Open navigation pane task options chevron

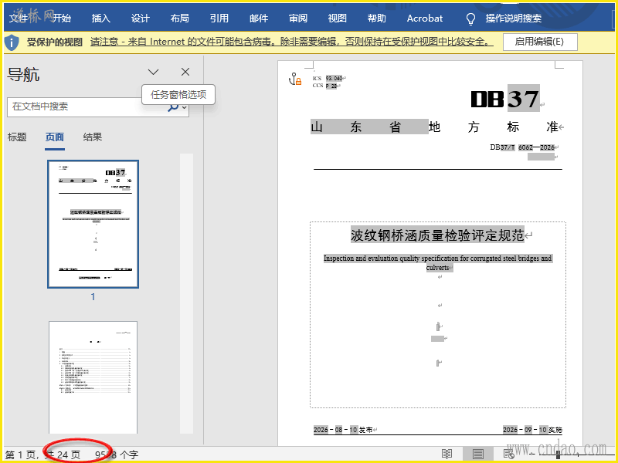click(x=153, y=72)
